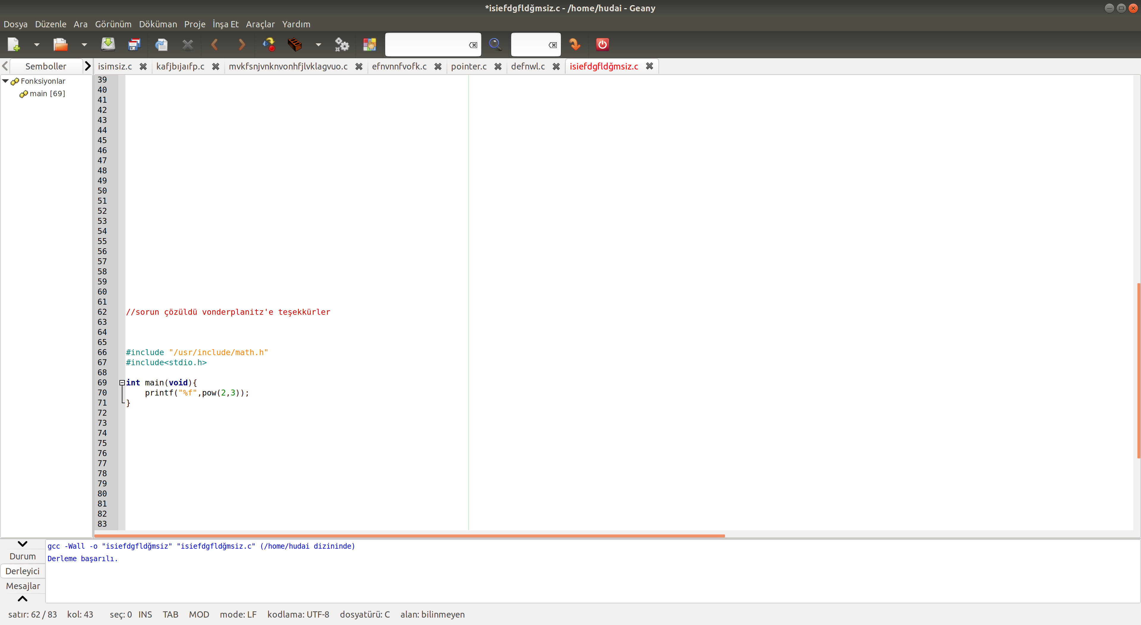The height and width of the screenshot is (625, 1141).
Task: Select the Derleyici message tab
Action: point(23,571)
